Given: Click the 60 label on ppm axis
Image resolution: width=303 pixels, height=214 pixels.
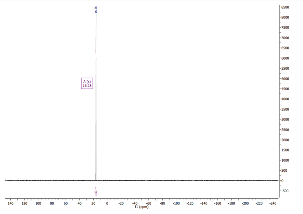Looking at the screenshot, I should coord(66,204).
